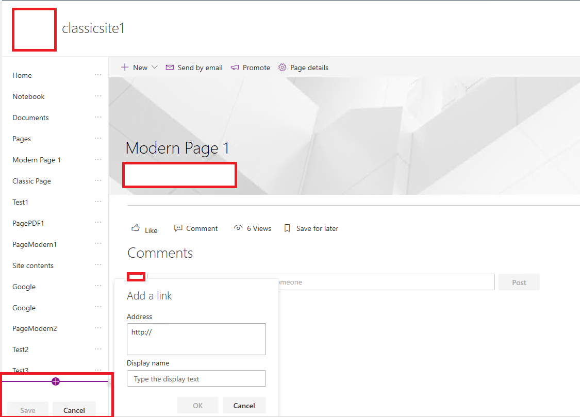Open PagePDF1 navigation link

click(x=28, y=223)
